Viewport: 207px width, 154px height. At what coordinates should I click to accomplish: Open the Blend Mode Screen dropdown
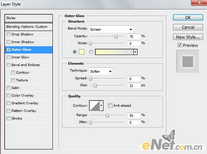coord(111,29)
